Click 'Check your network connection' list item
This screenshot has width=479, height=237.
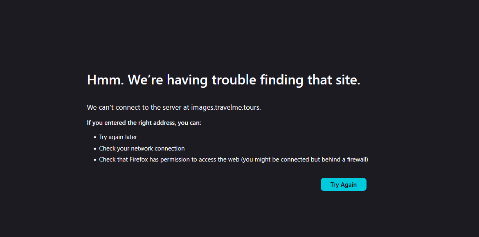pyautogui.click(x=142, y=148)
